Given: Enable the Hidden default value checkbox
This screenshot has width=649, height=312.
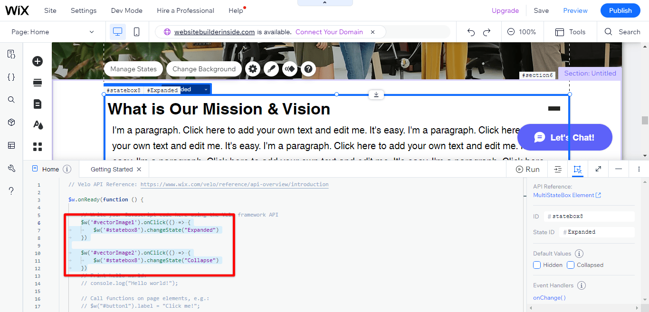Looking at the screenshot, I should (x=537, y=265).
